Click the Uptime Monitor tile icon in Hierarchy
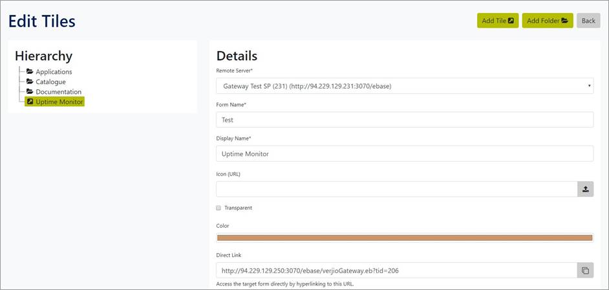The image size is (609, 290). pos(30,102)
